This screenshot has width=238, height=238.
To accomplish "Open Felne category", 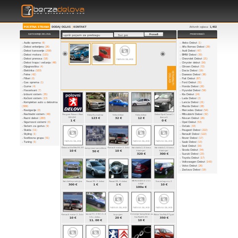I will (27, 74).
